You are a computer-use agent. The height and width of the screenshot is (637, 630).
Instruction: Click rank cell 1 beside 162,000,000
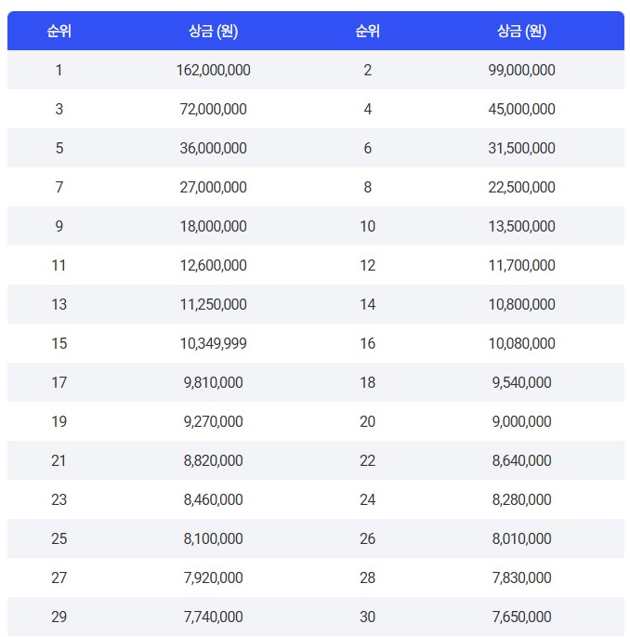[59, 70]
